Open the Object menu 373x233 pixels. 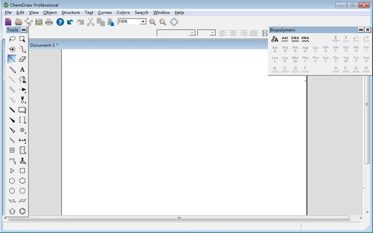(x=50, y=12)
